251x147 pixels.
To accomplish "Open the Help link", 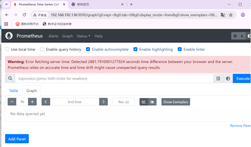I will [x=98, y=36].
